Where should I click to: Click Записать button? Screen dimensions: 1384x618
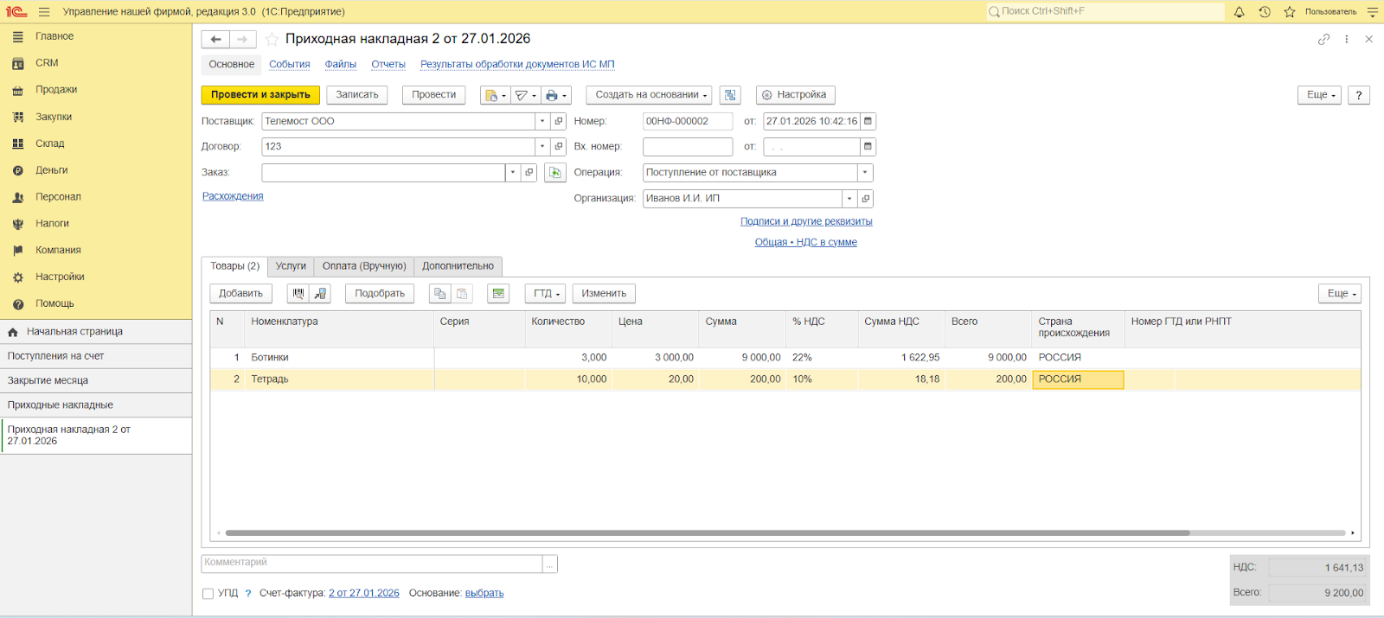tap(357, 95)
